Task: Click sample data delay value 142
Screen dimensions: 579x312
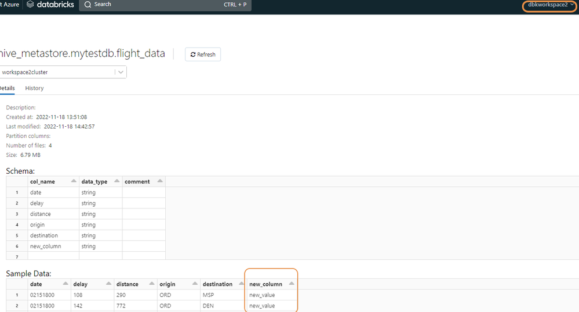Action: point(78,306)
